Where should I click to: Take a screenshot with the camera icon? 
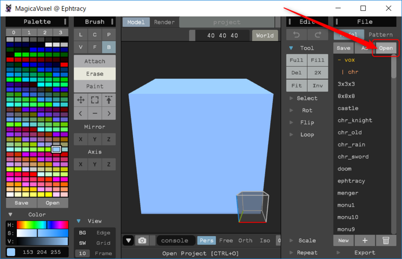[142, 240]
